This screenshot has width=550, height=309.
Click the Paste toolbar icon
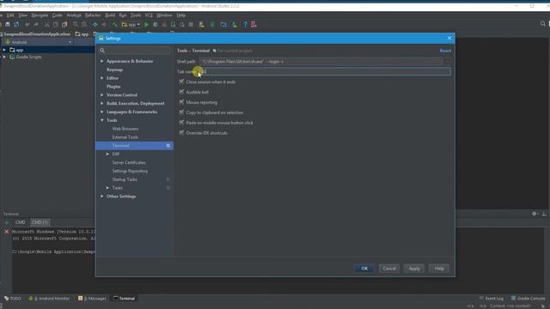point(64,25)
